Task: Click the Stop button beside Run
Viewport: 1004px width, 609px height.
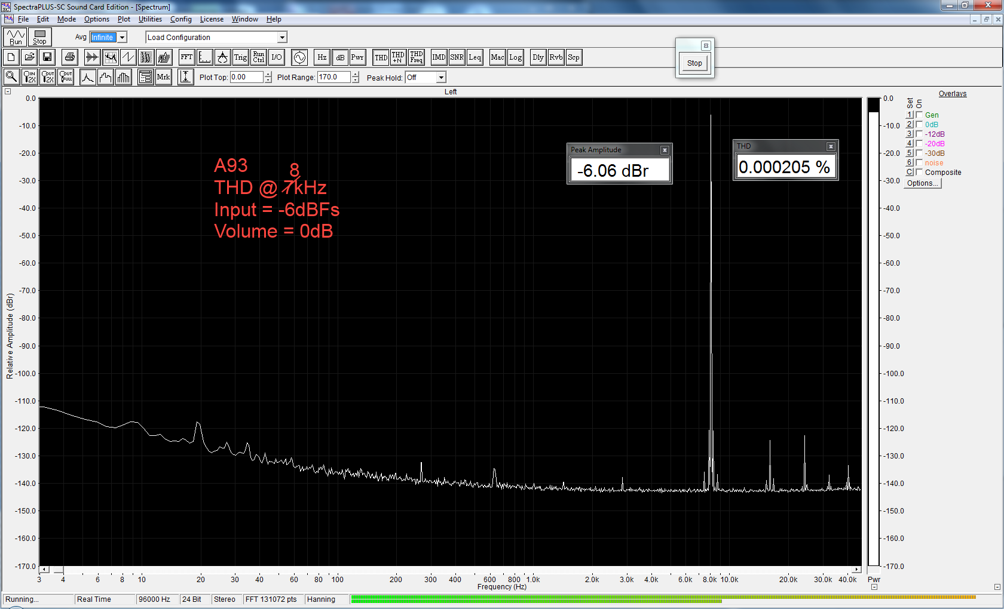Action: [39, 37]
